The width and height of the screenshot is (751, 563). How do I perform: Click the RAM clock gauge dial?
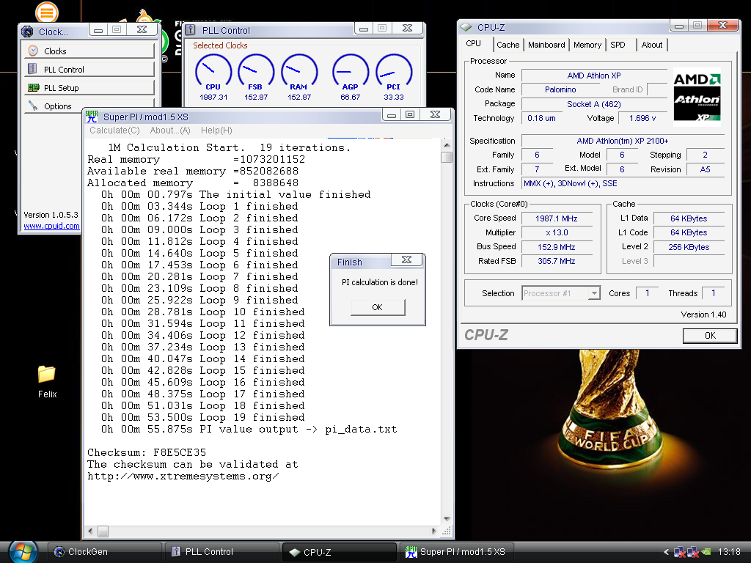[299, 72]
